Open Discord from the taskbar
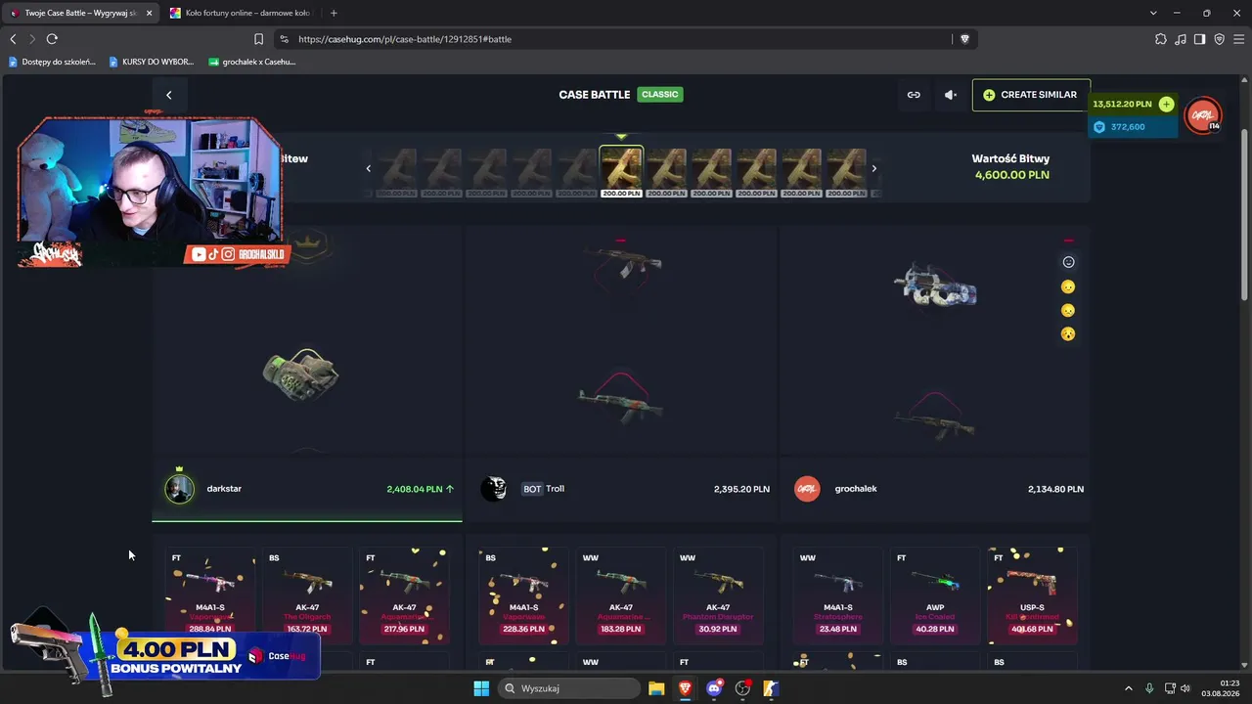 714,688
